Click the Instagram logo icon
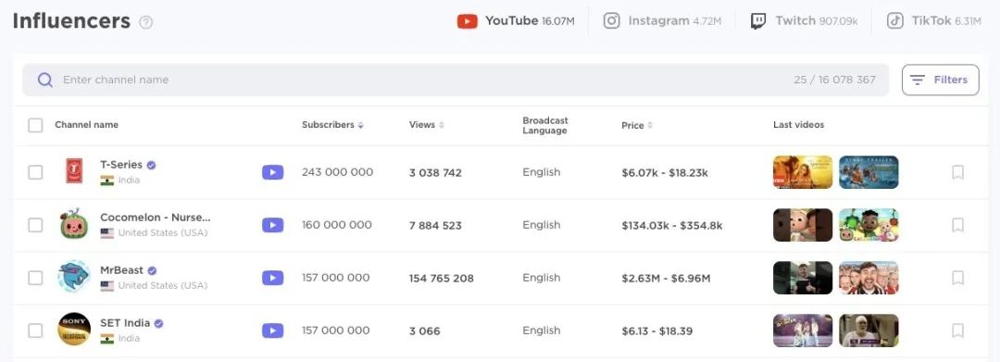The height and width of the screenshot is (362, 1000). (x=612, y=21)
